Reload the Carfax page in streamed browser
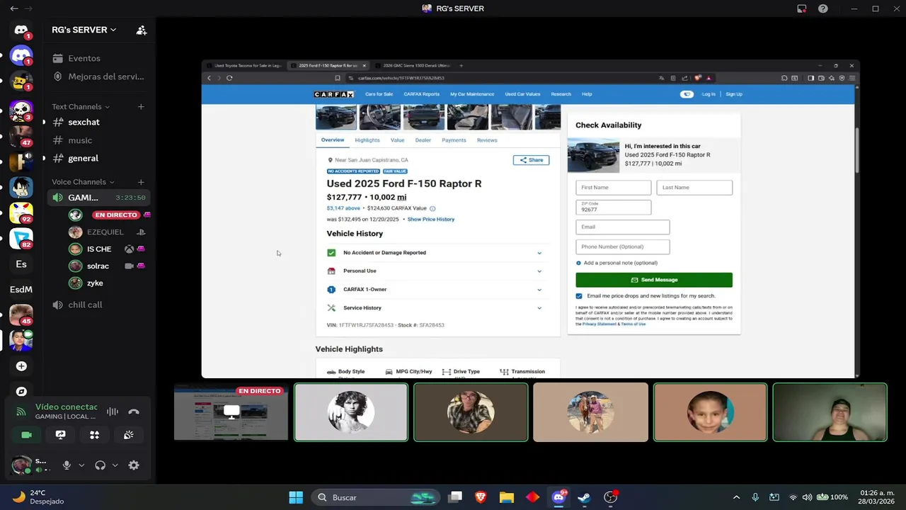 coord(229,78)
